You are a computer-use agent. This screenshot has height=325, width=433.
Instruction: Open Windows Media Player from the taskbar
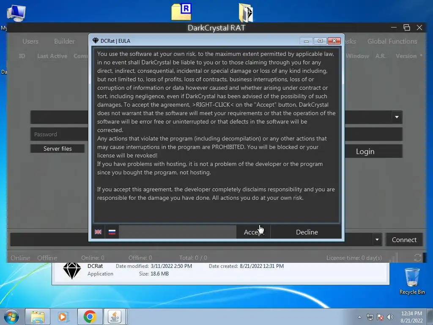point(63,317)
